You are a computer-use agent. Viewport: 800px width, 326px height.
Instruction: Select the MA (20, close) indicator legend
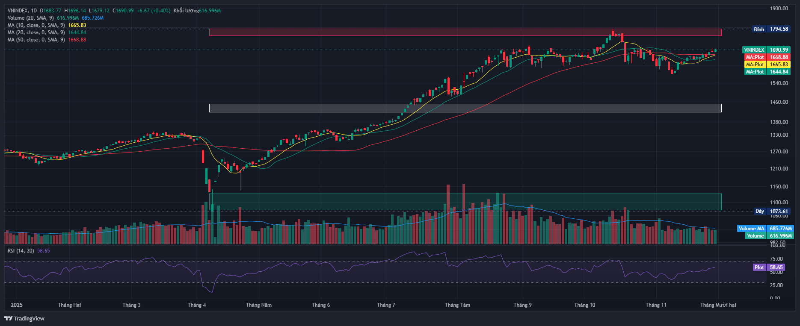(36, 32)
